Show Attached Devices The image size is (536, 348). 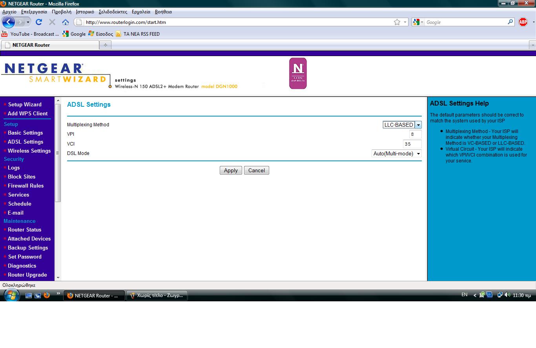pyautogui.click(x=29, y=239)
